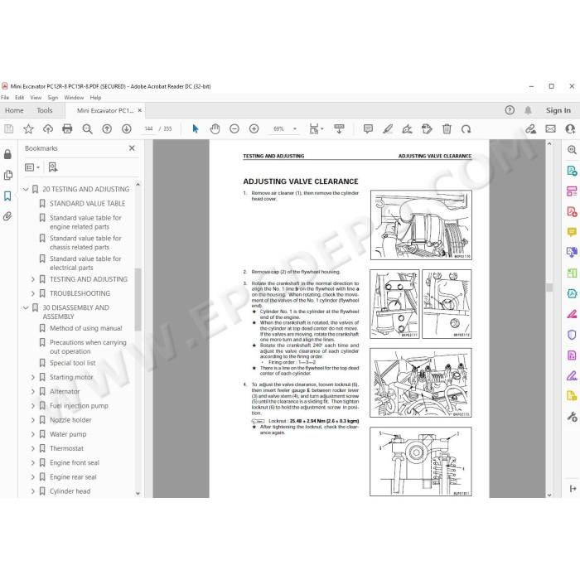This screenshot has width=580, height=580.
Task: Open the View menu
Action: click(x=36, y=98)
